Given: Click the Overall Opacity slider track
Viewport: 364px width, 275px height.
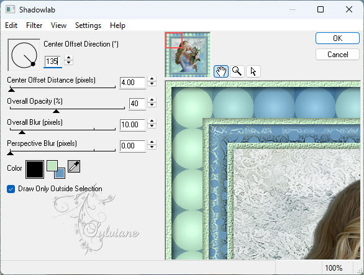Looking at the screenshot, I should click(67, 108).
